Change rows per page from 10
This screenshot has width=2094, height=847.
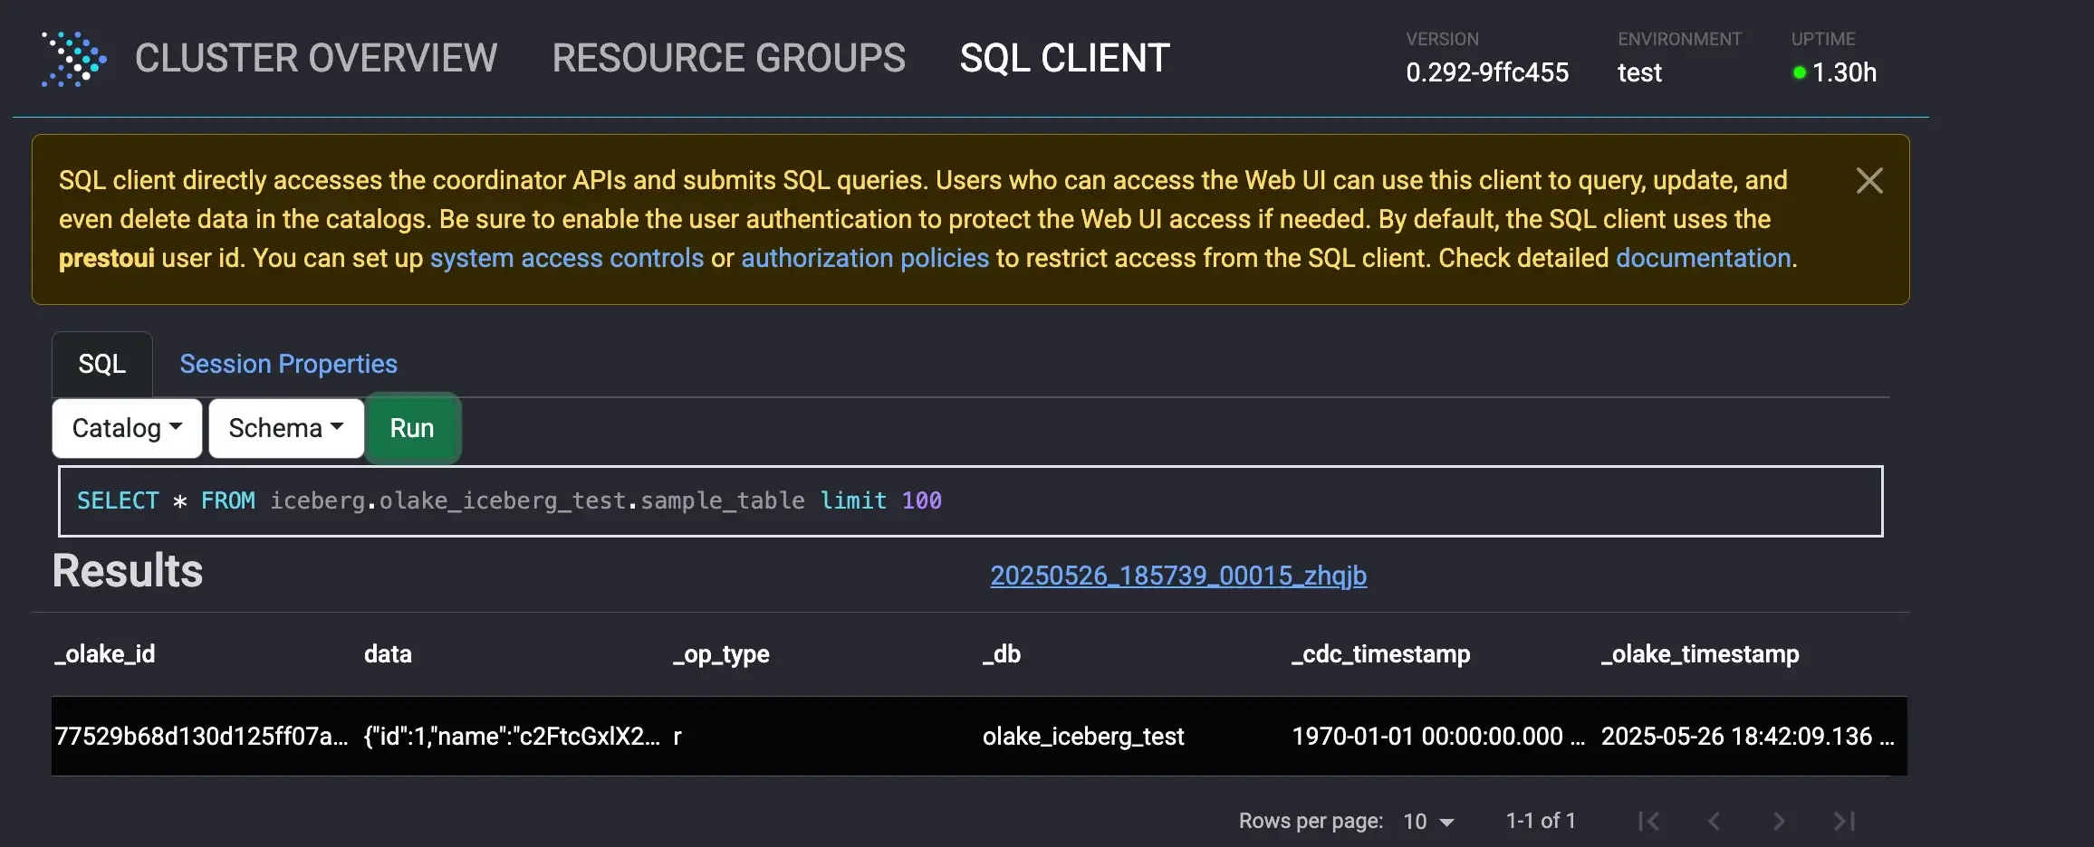1427,821
